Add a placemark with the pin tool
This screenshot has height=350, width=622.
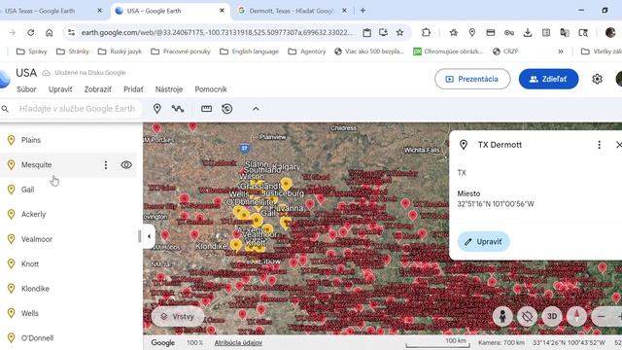pyautogui.click(x=157, y=109)
